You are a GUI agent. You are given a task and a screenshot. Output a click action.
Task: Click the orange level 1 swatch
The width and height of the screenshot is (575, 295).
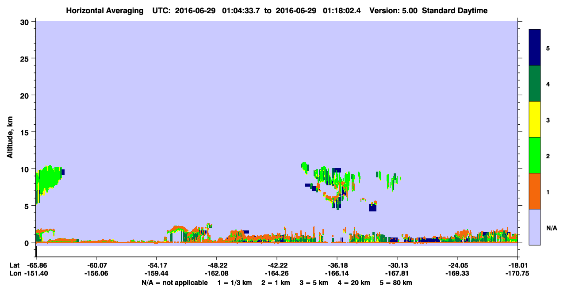click(535, 191)
